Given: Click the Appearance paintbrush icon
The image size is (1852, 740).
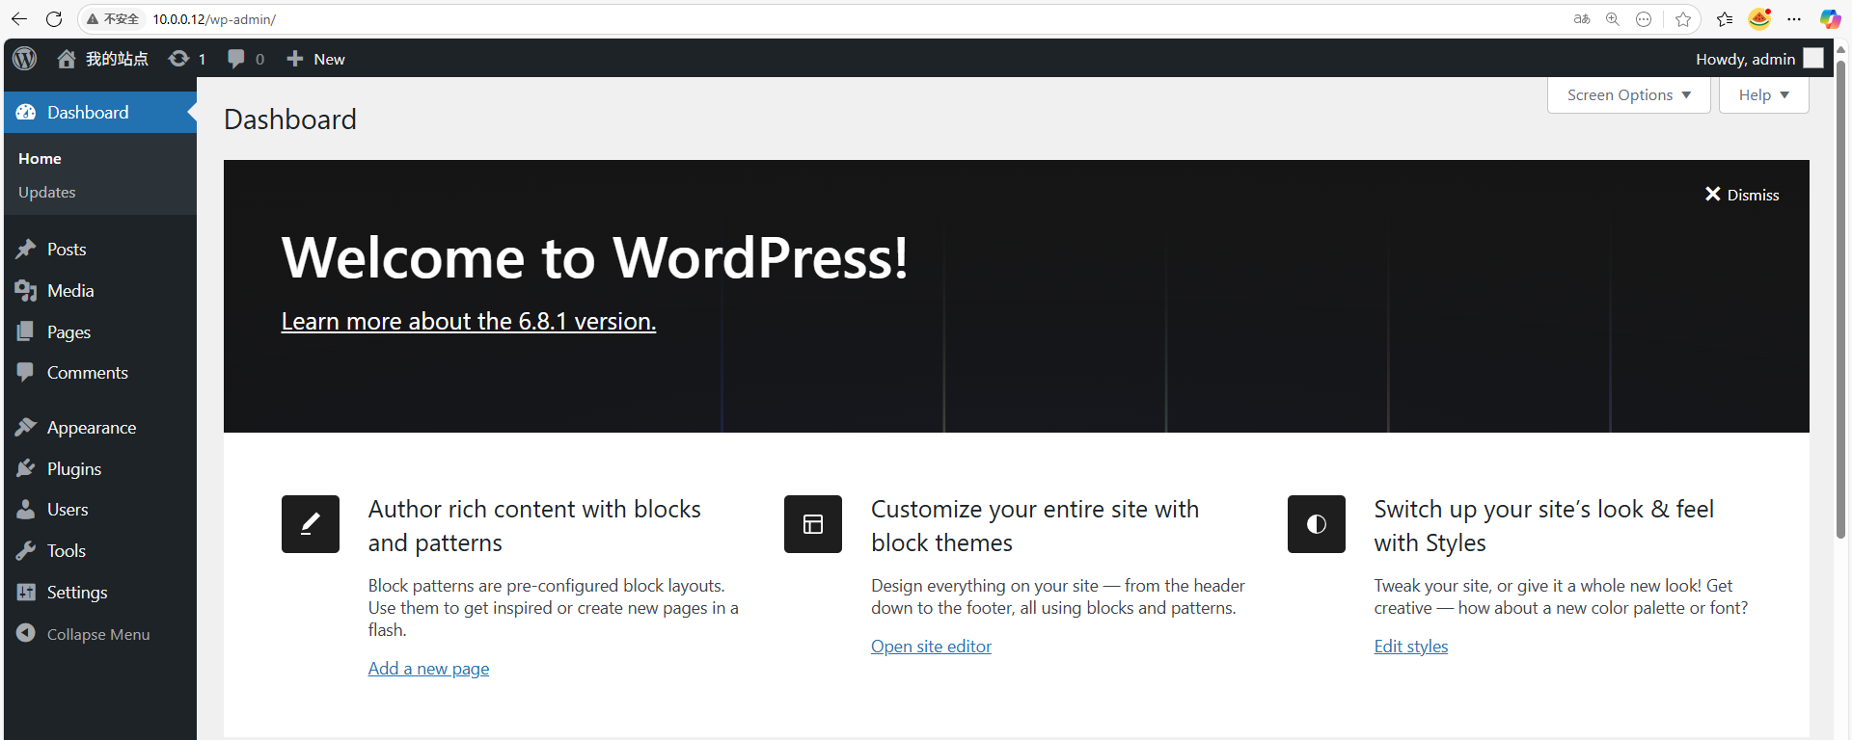Looking at the screenshot, I should click(26, 428).
